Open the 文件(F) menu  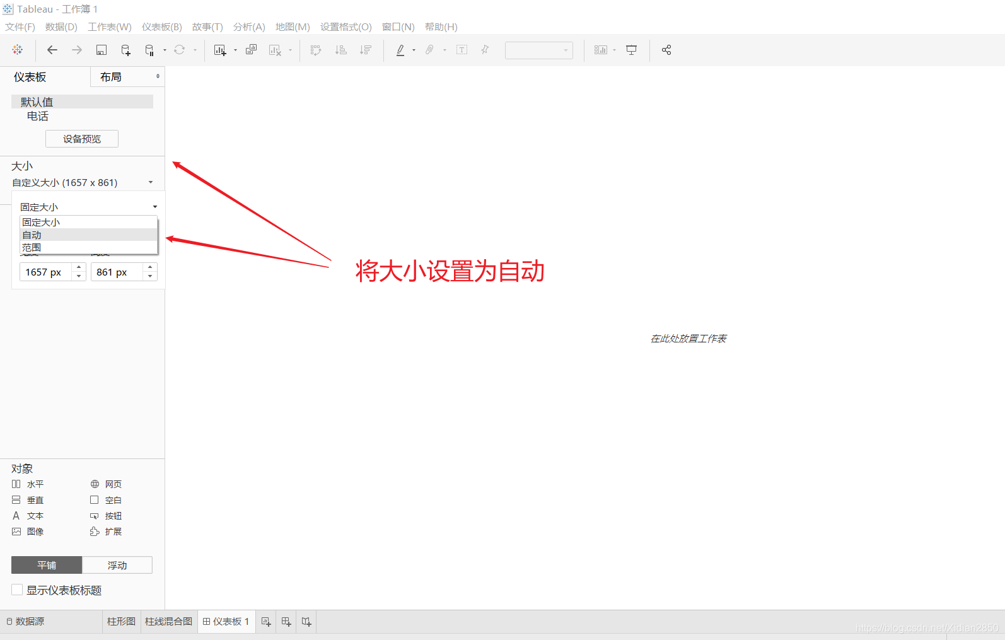pos(20,27)
